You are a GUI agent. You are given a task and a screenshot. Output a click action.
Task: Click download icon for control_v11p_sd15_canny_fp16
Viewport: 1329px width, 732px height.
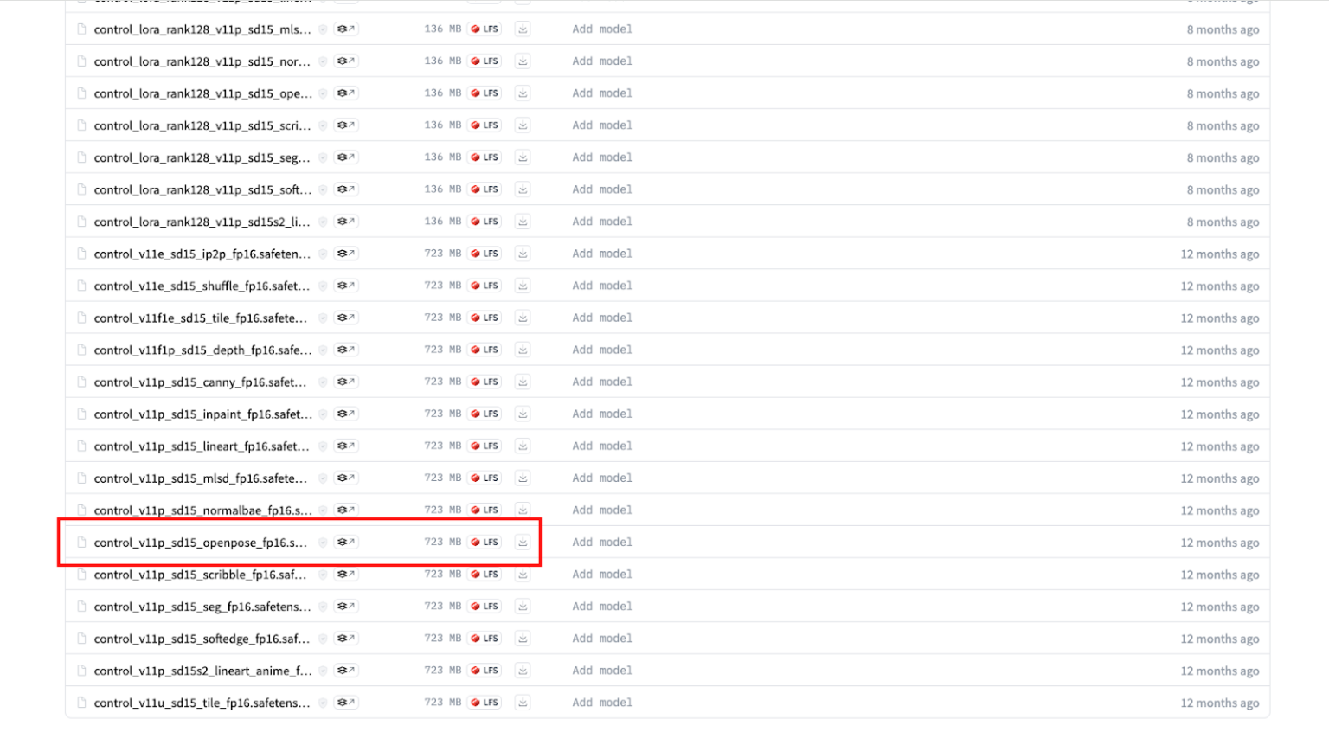tap(523, 382)
